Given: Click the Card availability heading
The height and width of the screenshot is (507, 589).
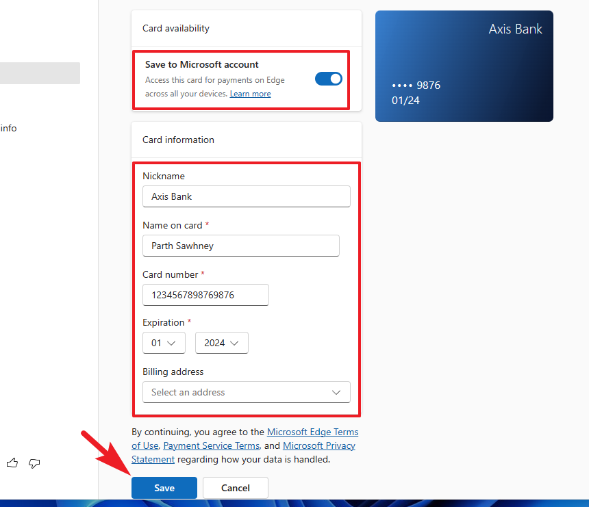Looking at the screenshot, I should pos(176,28).
